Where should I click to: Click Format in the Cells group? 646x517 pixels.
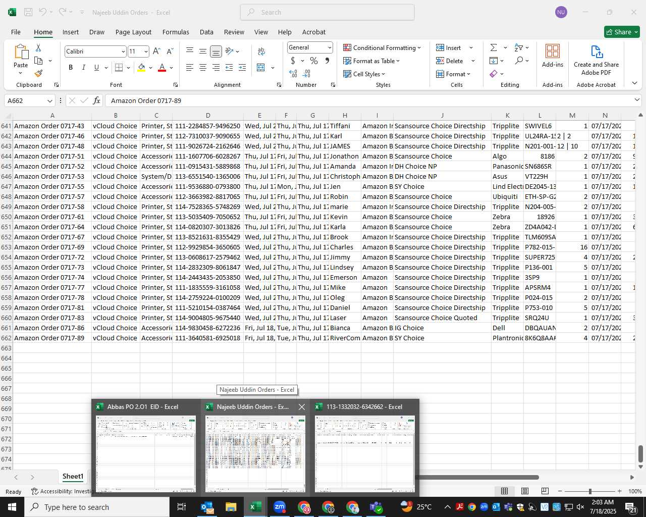tap(453, 74)
